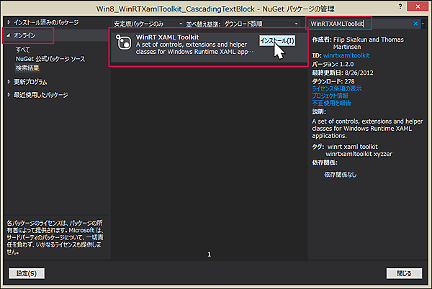
Task: Open the winrtxamltoolkit ID link
Action: click(x=346, y=55)
